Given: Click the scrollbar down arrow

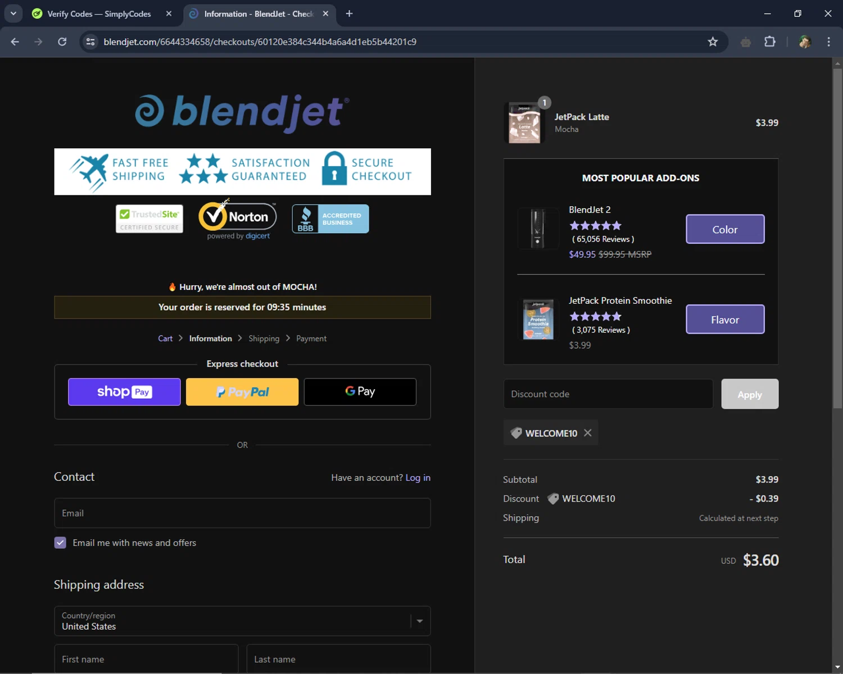Looking at the screenshot, I should [x=837, y=668].
